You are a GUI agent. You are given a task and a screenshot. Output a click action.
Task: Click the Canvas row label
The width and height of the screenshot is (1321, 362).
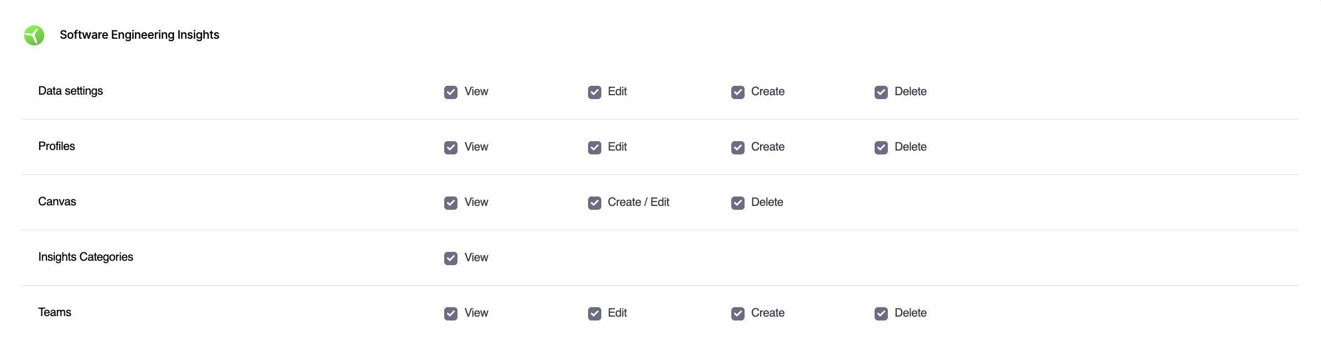coord(57,201)
